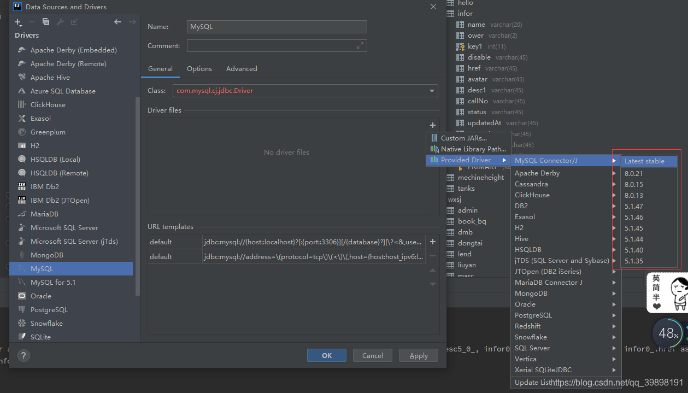Viewport: 688px width, 393px height.
Task: Select the mechineheight table in background tree
Action: [x=481, y=177]
